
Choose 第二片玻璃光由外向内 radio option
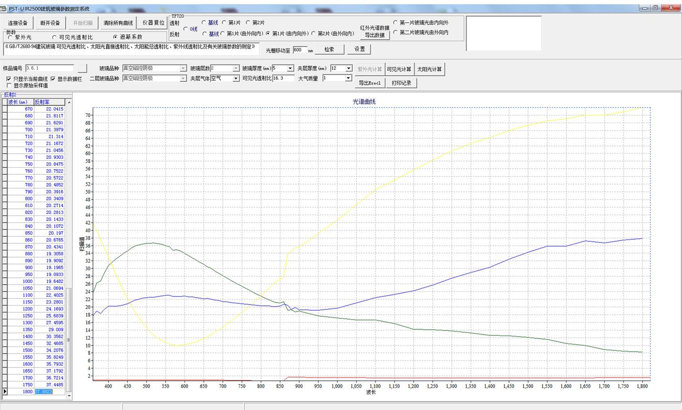[395, 32]
